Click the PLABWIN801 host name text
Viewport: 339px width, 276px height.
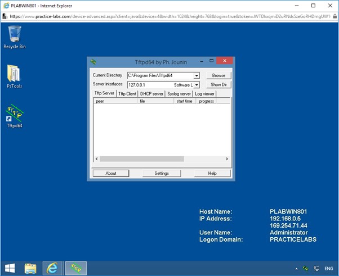288,211
